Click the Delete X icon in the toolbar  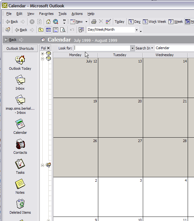[101, 22]
